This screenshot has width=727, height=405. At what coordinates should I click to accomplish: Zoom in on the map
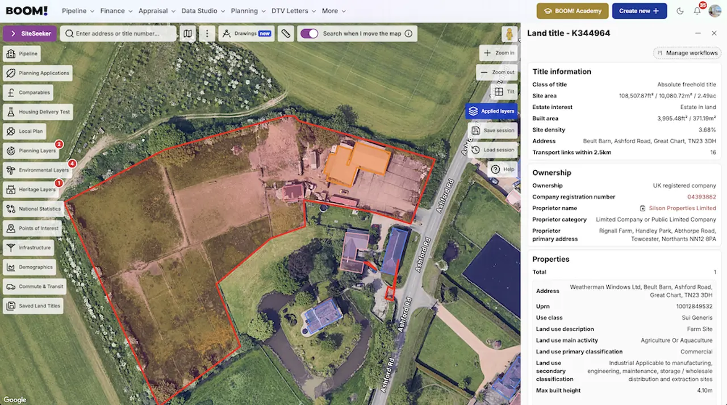click(x=499, y=53)
